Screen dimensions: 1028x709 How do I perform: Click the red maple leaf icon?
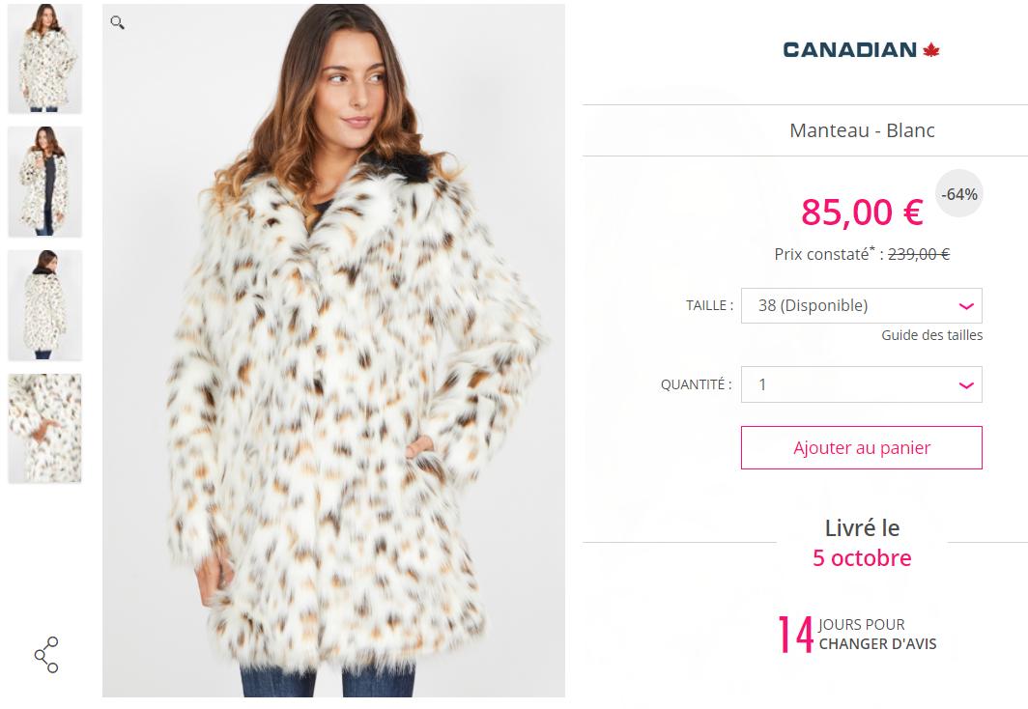tap(931, 50)
